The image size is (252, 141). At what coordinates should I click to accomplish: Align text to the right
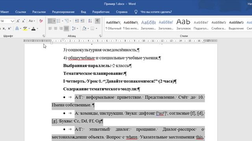61,29
